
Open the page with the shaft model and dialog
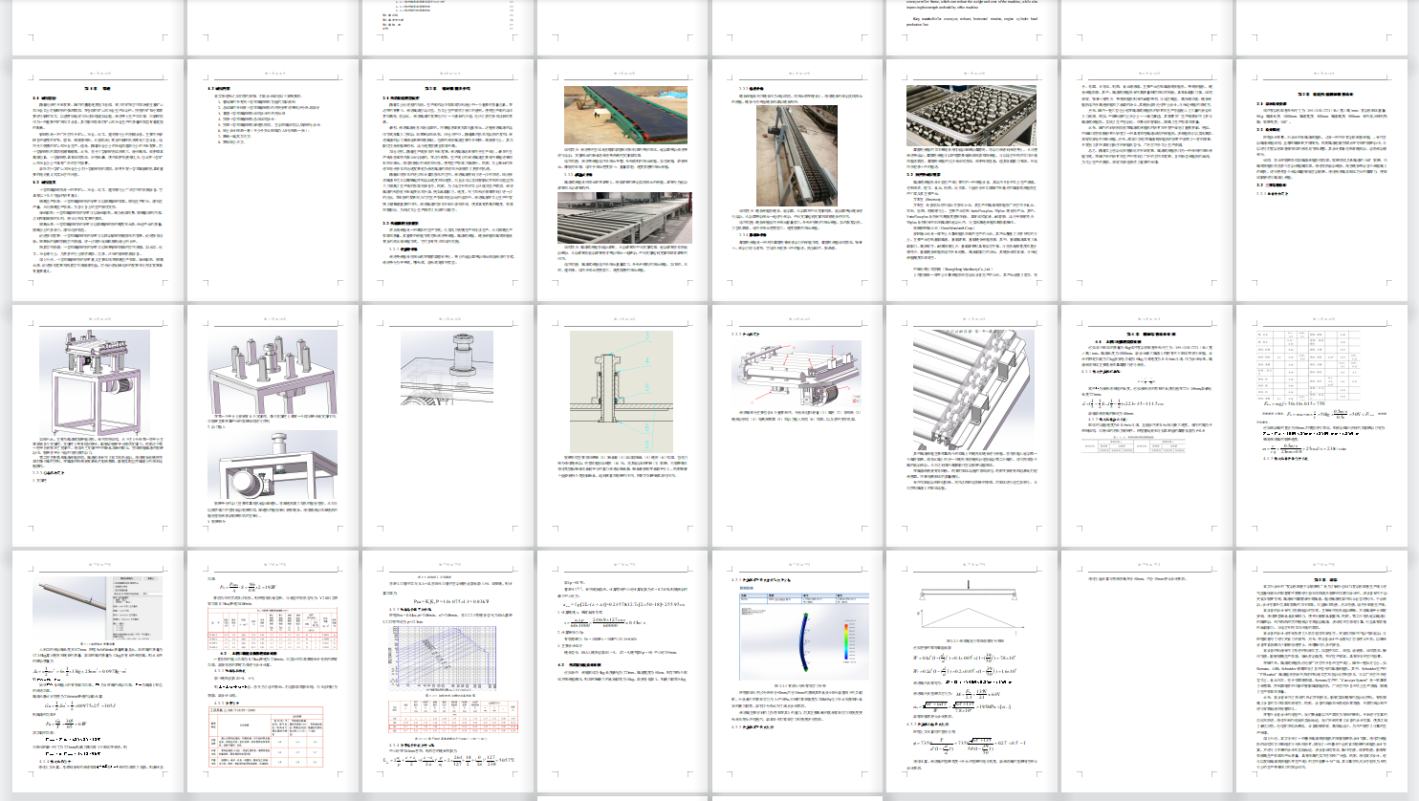click(98, 671)
